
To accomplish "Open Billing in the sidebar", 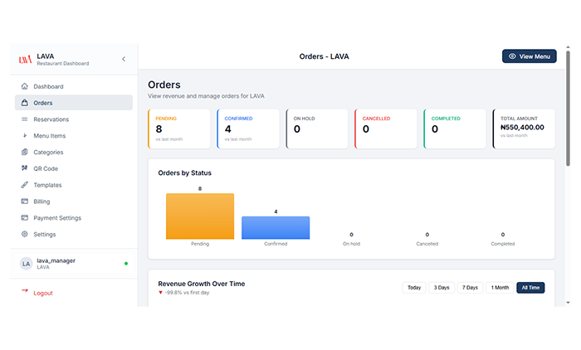I will pos(74,201).
